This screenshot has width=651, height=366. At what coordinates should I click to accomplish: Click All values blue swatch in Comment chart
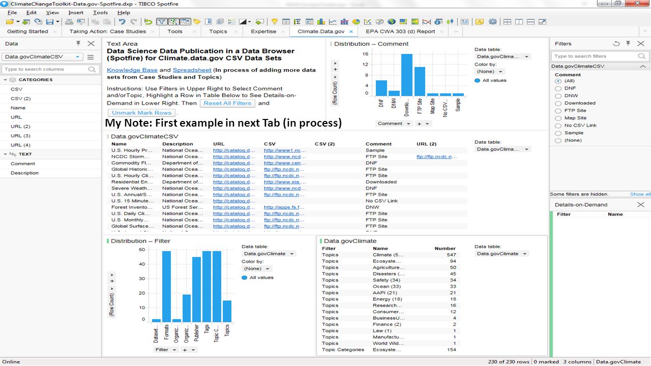[x=478, y=80]
